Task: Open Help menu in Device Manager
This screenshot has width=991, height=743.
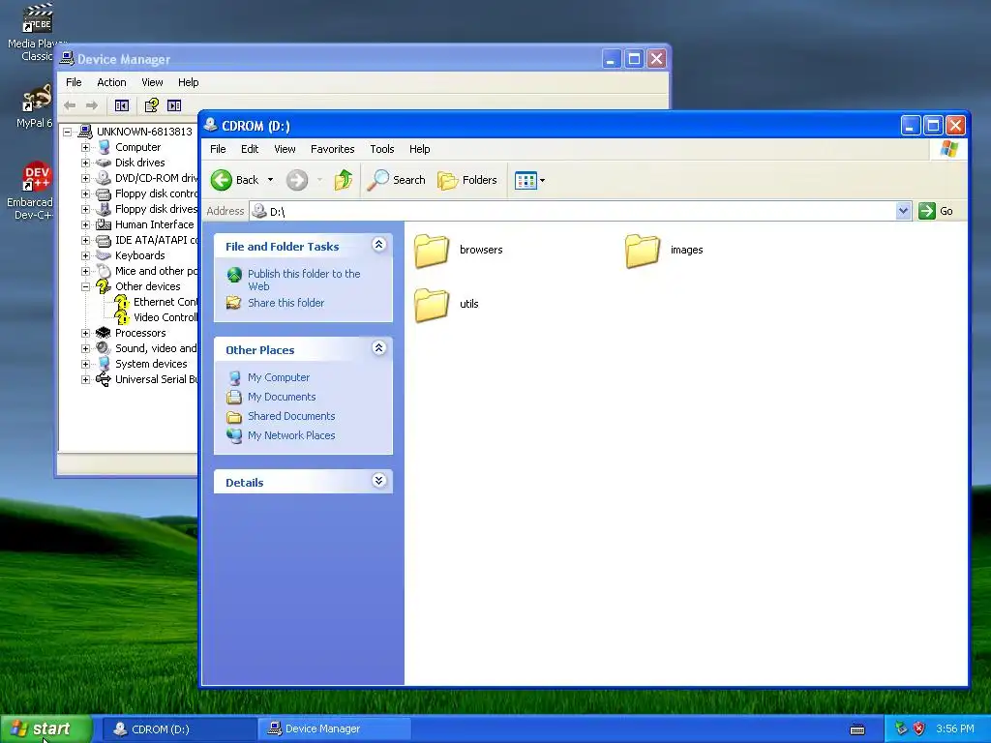Action: pyautogui.click(x=189, y=82)
